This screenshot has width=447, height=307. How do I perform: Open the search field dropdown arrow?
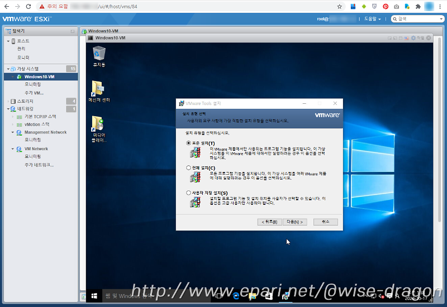(x=441, y=19)
